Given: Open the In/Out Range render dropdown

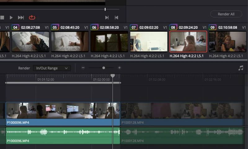Looking at the screenshot, I should [x=52, y=68].
